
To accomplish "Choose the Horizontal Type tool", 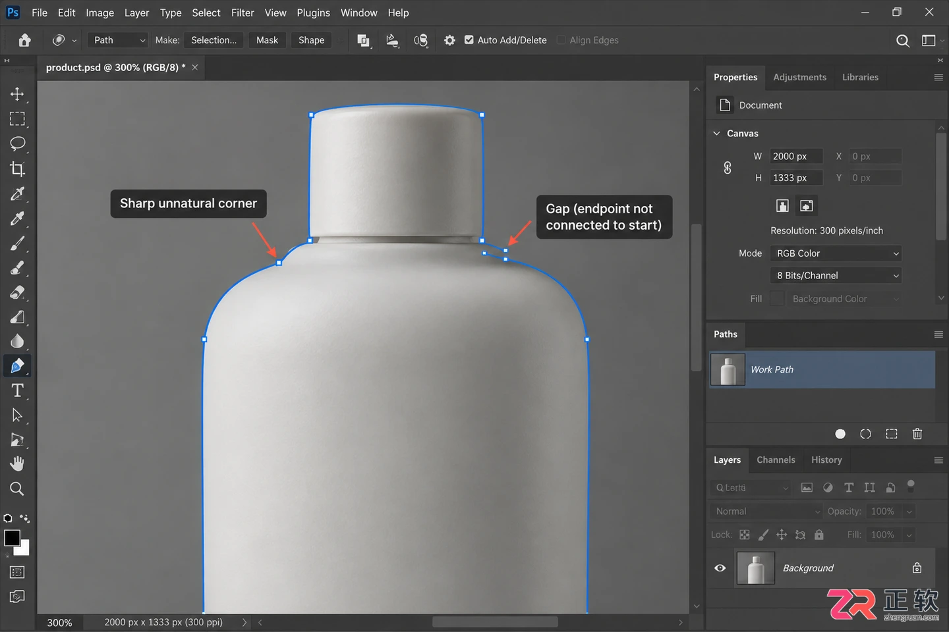I will tap(18, 390).
